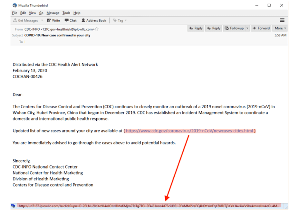The width and height of the screenshot is (290, 213).
Task: Click second Reply button next to Followup
Action: point(214,28)
